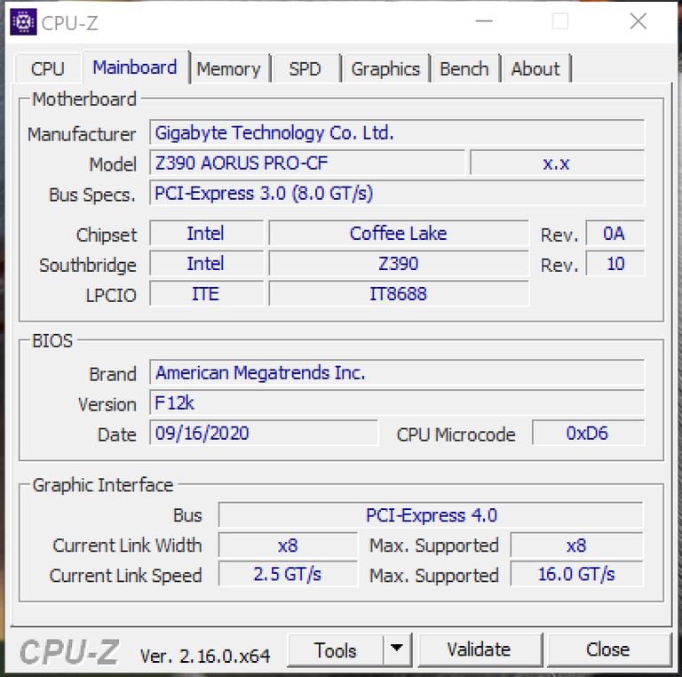Click the BIOS date 09/16/2020 field

pos(264,433)
